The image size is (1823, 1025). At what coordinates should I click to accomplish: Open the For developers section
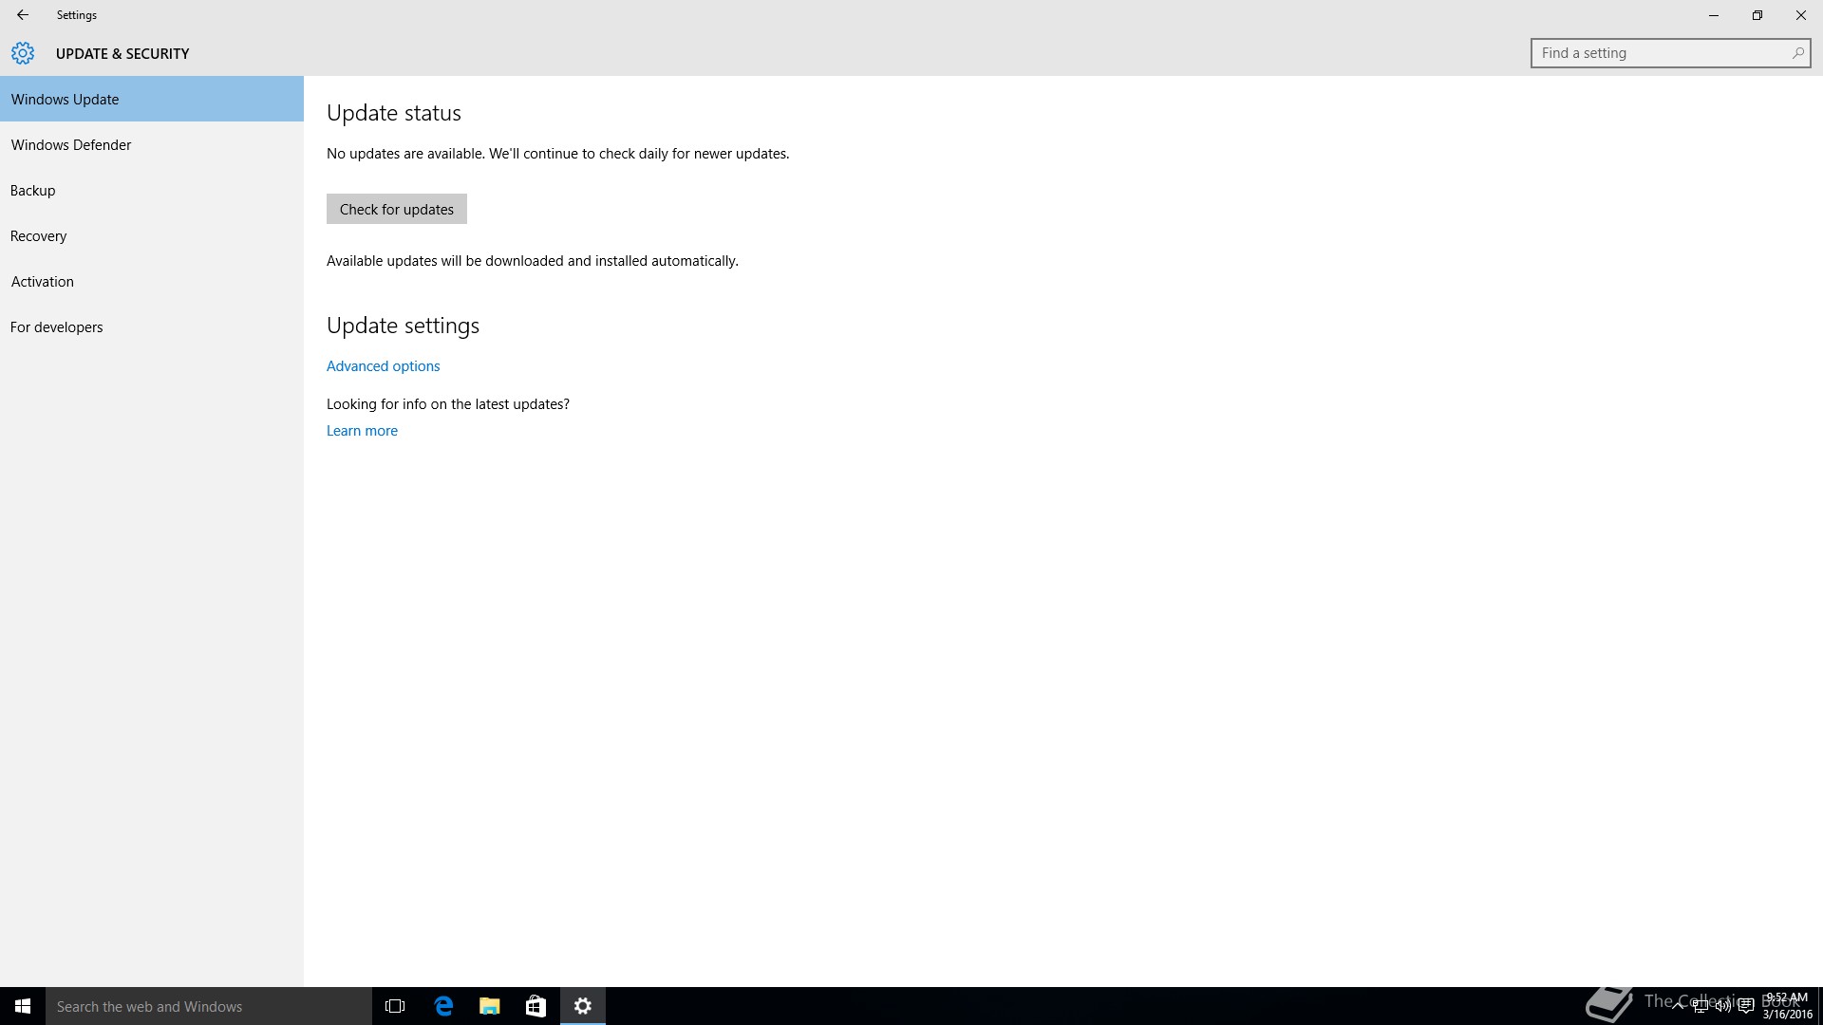[152, 326]
